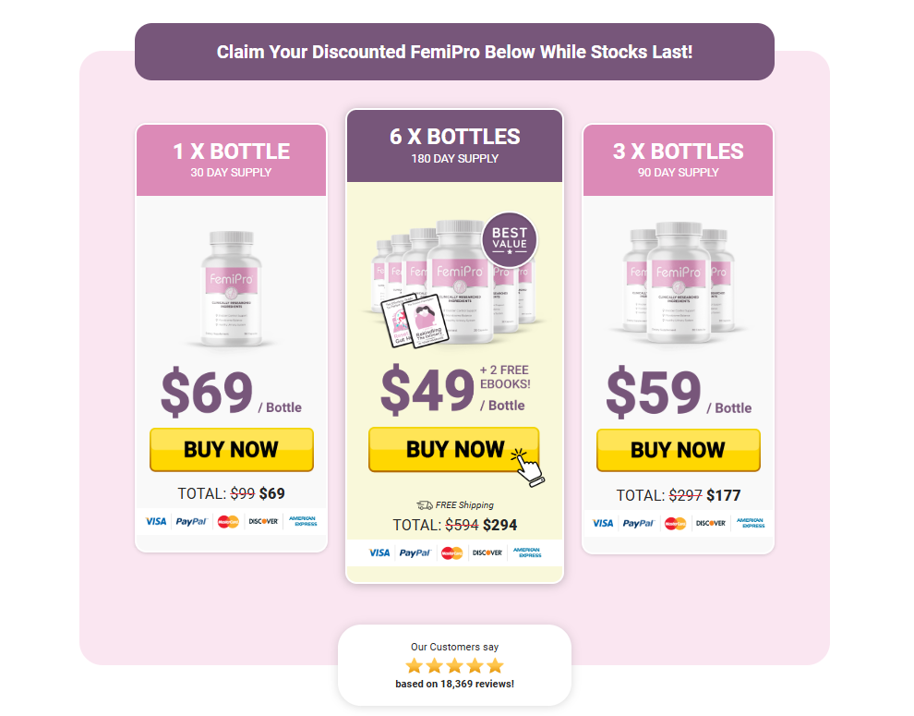
Task: Click PayPal icon in 6 bottles card
Action: (x=415, y=552)
